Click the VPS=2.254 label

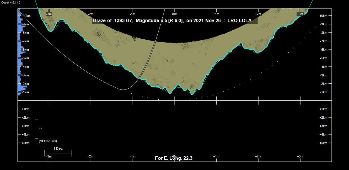point(48,141)
